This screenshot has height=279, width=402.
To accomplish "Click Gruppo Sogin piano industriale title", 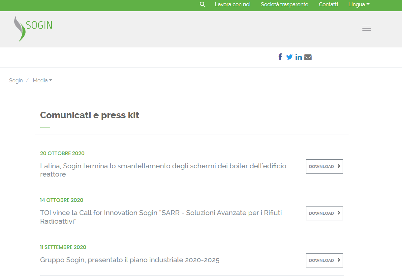I will point(130,260).
